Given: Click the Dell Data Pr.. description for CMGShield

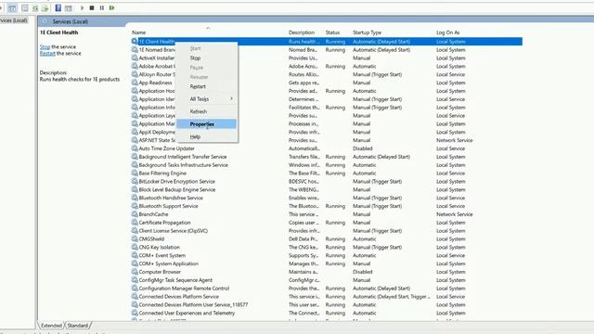Looking at the screenshot, I should [303, 239].
